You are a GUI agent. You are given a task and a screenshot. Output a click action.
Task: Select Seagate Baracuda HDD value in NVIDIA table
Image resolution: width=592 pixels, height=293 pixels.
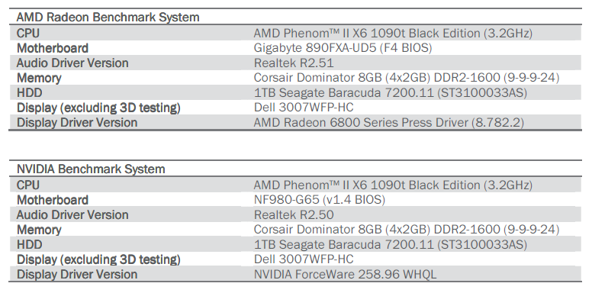point(391,245)
